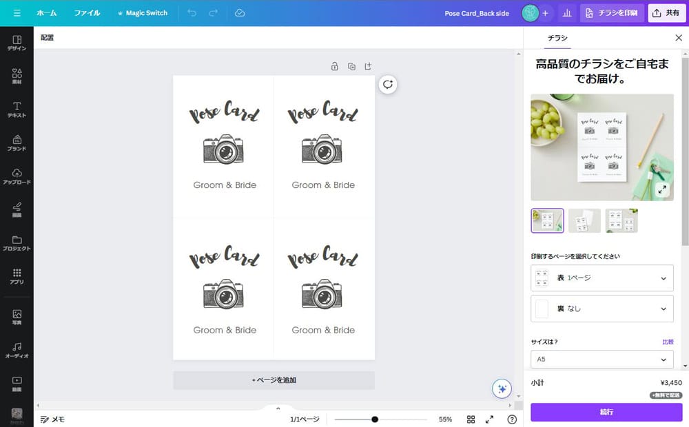This screenshot has height=427, width=689.
Task: Expand the 表 1ページ front page dropdown
Action: pyautogui.click(x=601, y=278)
